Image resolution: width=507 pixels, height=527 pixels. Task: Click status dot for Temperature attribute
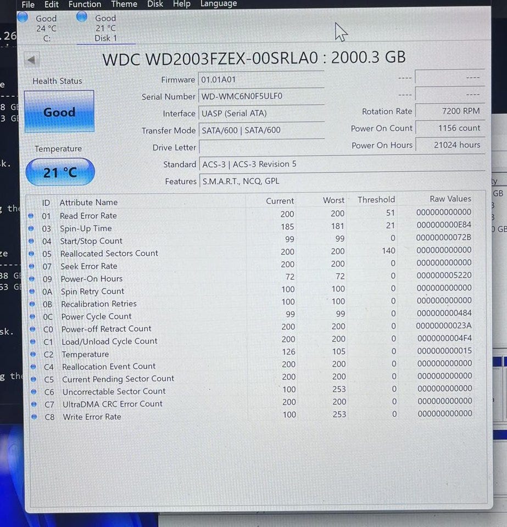[x=33, y=354]
